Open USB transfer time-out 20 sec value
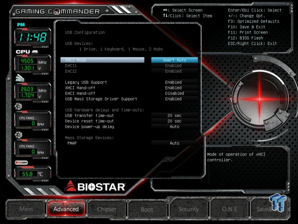This screenshot has height=224, width=298. click(x=174, y=116)
